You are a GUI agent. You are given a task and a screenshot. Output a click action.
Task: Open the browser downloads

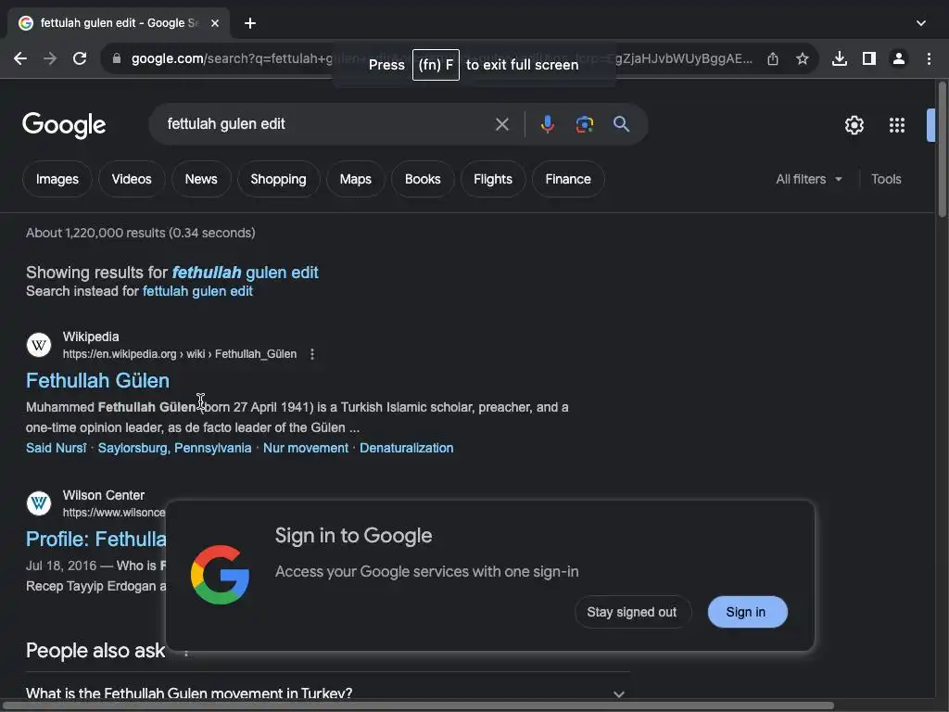point(840,58)
